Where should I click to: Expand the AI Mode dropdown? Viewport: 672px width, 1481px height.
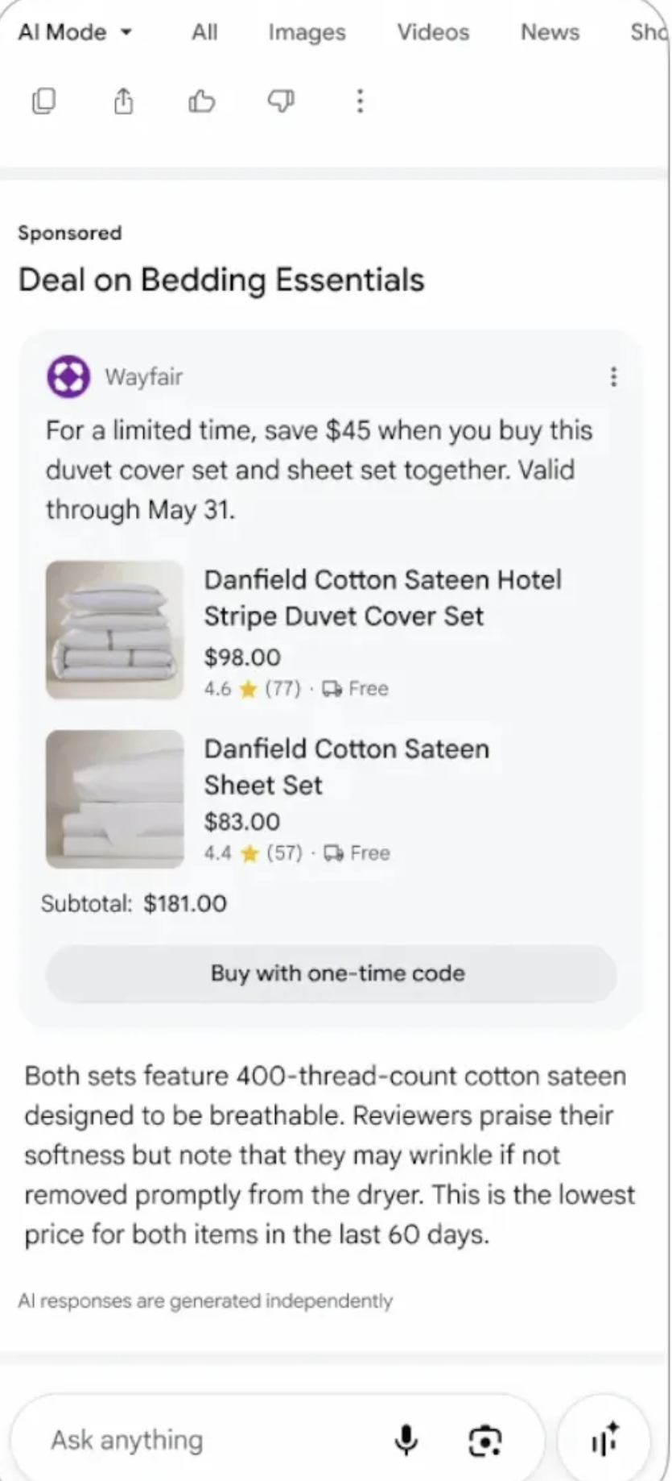coord(75,32)
